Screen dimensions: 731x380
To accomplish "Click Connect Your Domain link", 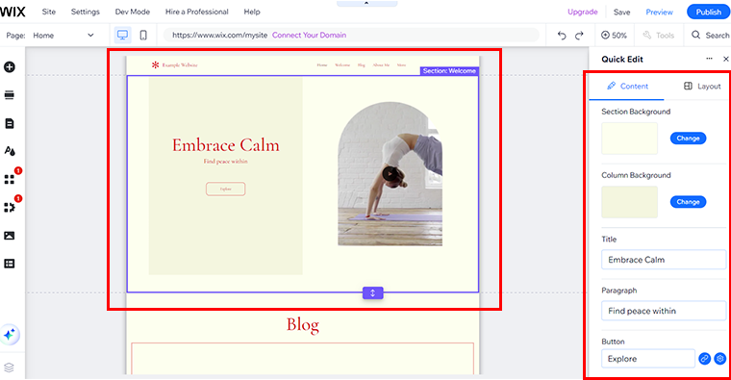I will (309, 35).
